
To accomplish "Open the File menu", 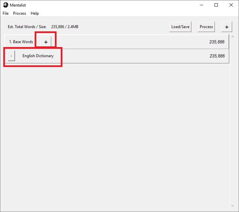I will [x=6, y=13].
